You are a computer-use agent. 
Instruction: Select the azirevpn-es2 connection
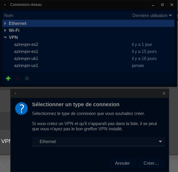pos(88,44)
